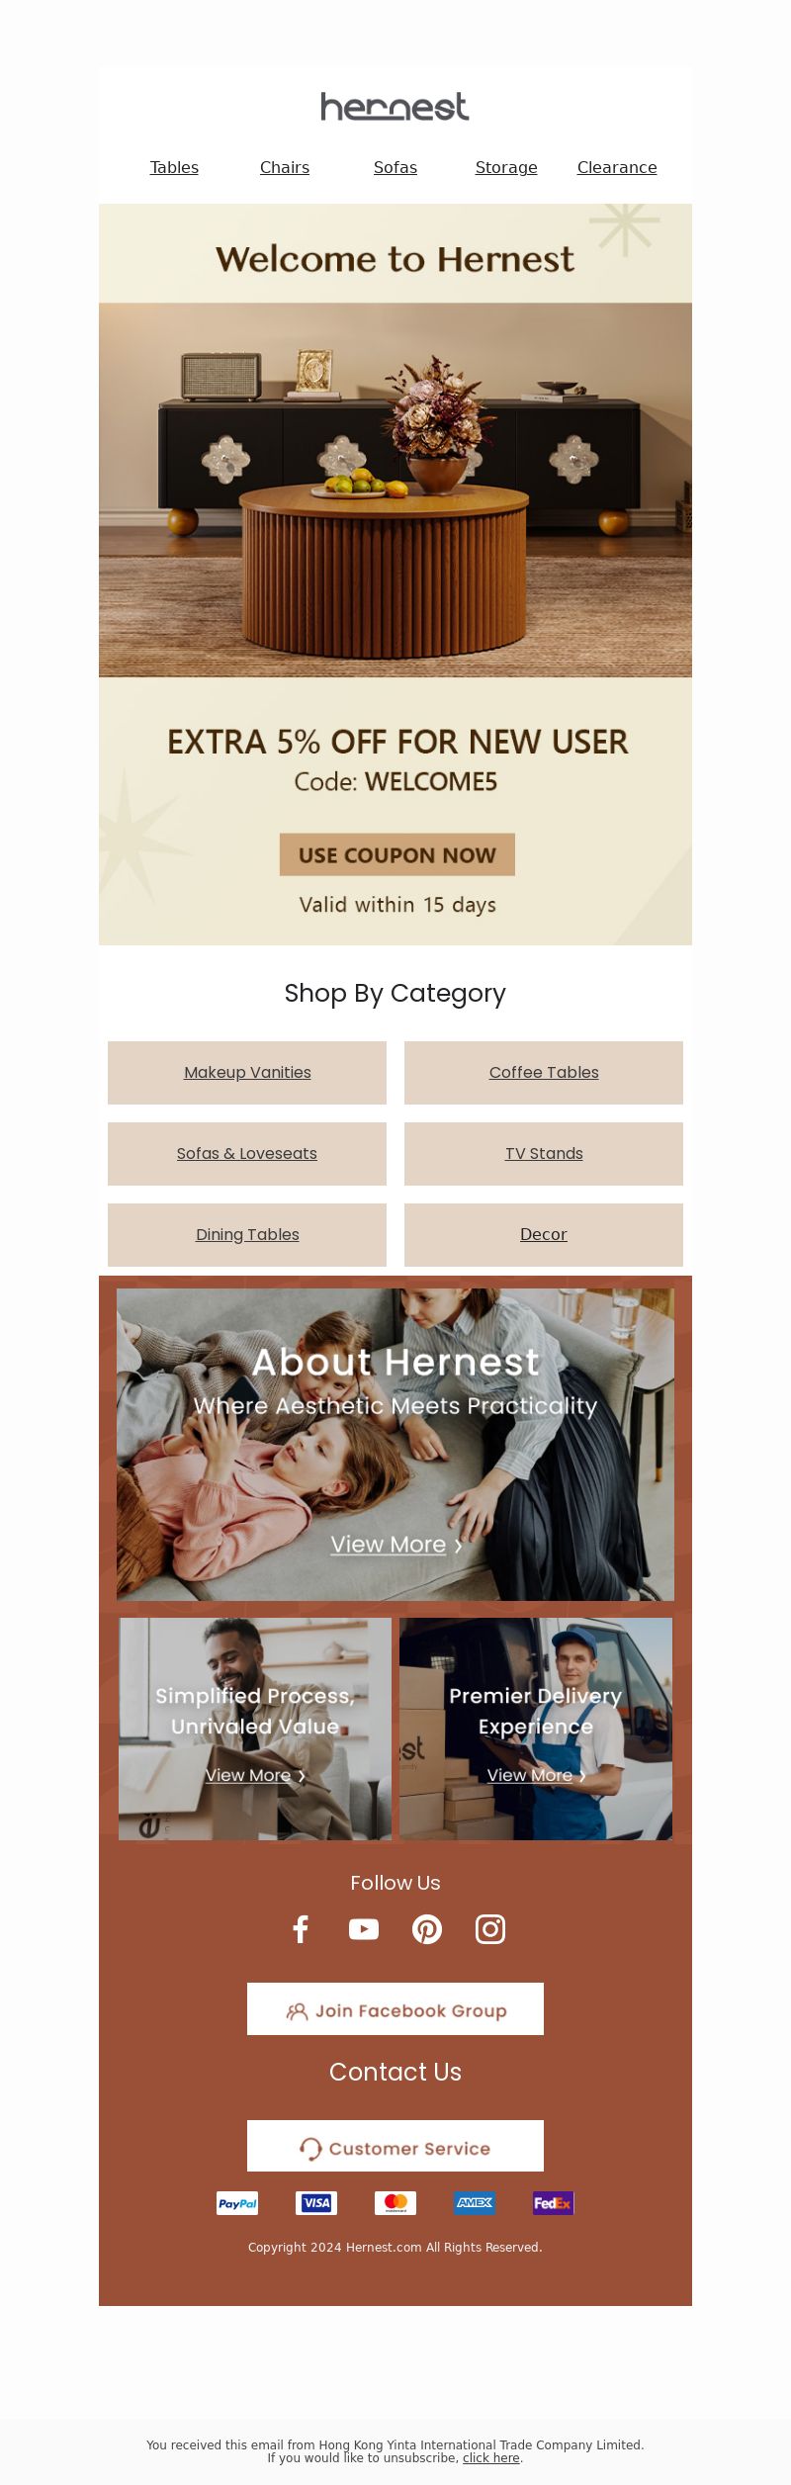This screenshot has height=2485, width=791.
Task: Open the Instagram social icon
Action: 490,1929
